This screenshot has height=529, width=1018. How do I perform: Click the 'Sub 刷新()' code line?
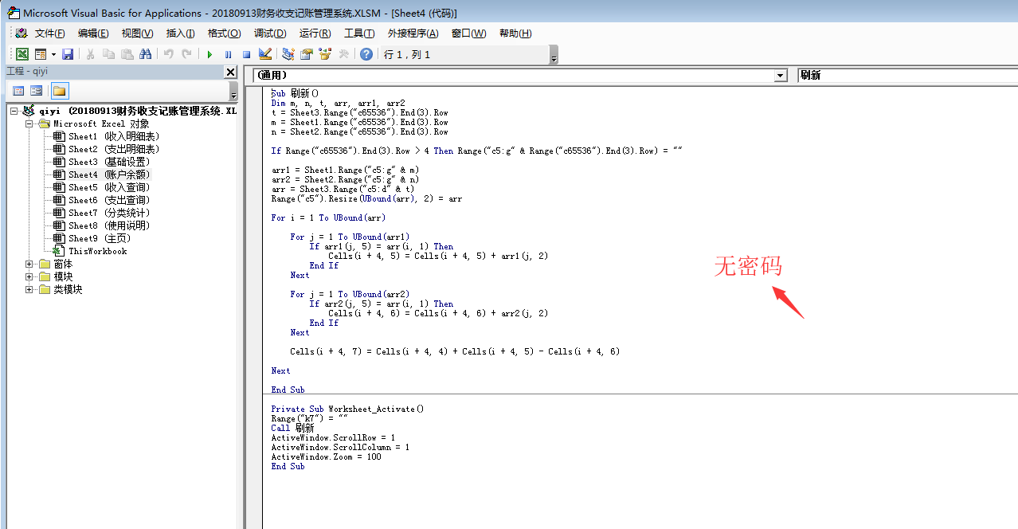(x=294, y=93)
